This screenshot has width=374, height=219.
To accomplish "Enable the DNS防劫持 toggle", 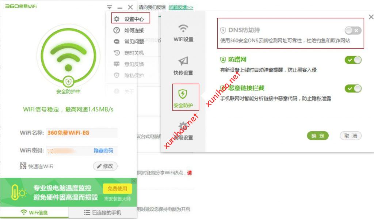I will (353, 31).
